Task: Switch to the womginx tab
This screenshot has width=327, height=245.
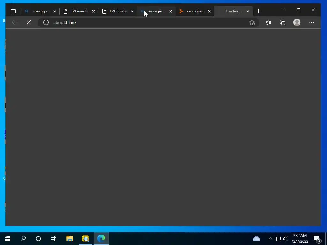Action: click(195, 11)
